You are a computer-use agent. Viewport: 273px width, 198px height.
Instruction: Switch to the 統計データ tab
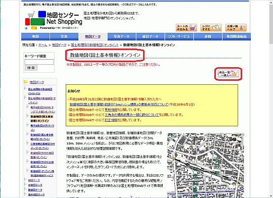pyautogui.click(x=150, y=36)
